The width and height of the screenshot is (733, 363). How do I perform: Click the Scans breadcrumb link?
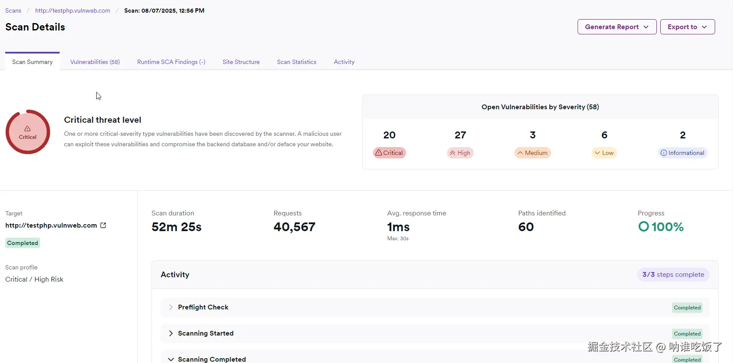[x=13, y=10]
